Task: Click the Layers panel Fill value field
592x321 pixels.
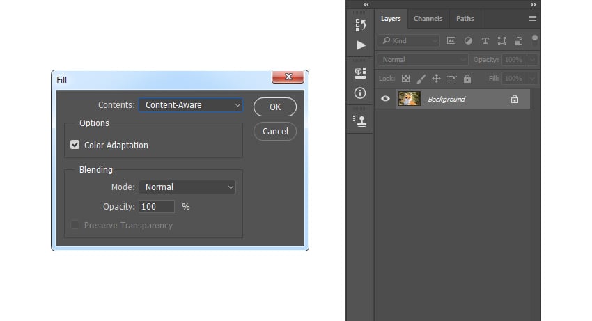Action: pos(514,79)
